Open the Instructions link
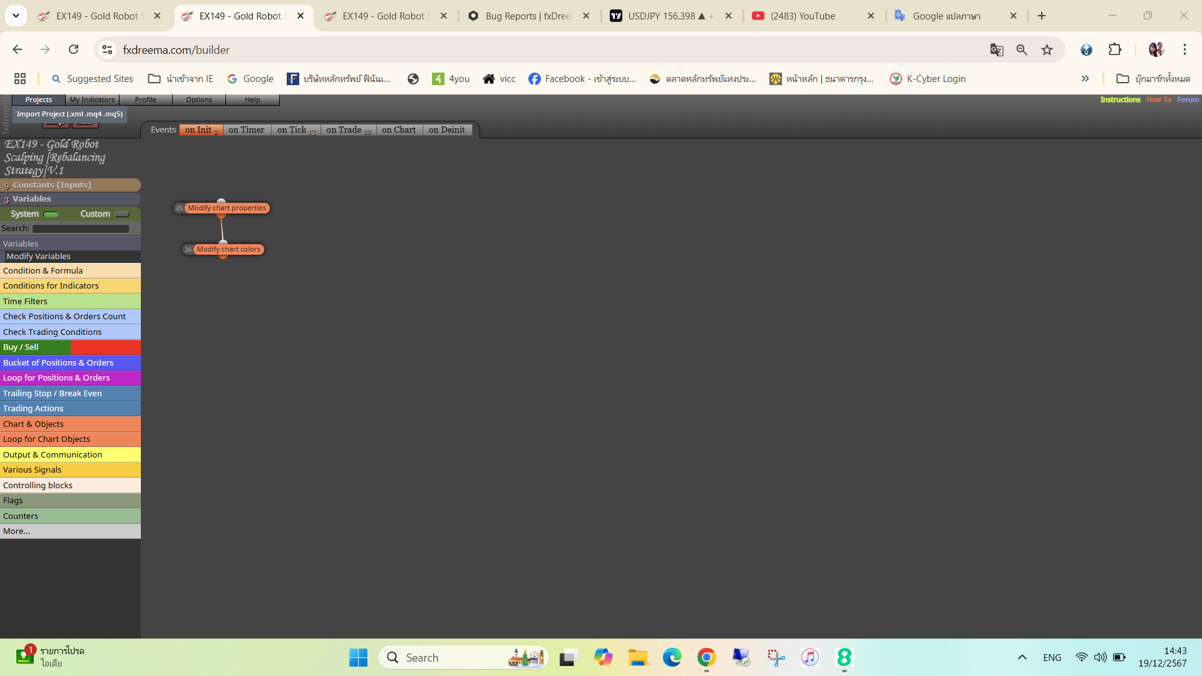The height and width of the screenshot is (676, 1202). coord(1120,100)
